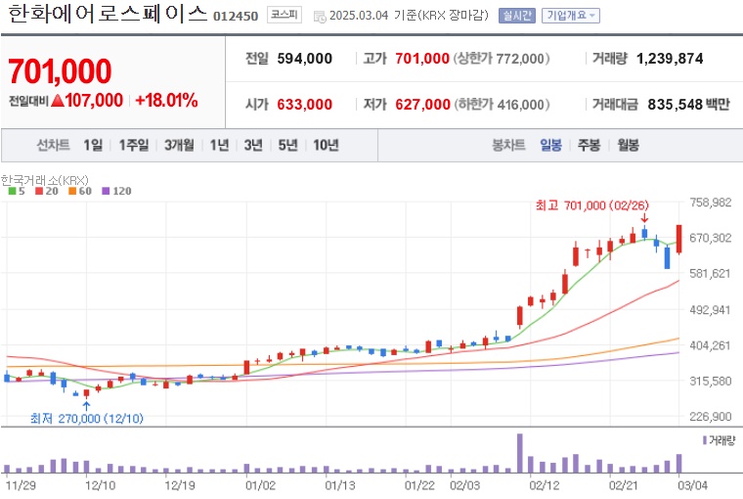This screenshot has height=499, width=743.
Task: Click the 최고 701,000 (02/26) chart label
Action: (591, 205)
